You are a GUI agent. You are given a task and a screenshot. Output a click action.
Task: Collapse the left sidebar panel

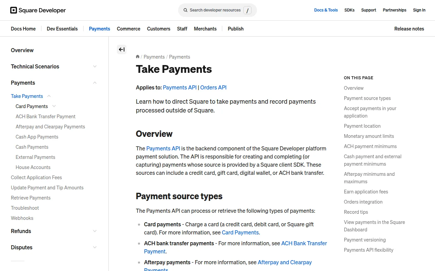[x=121, y=49]
